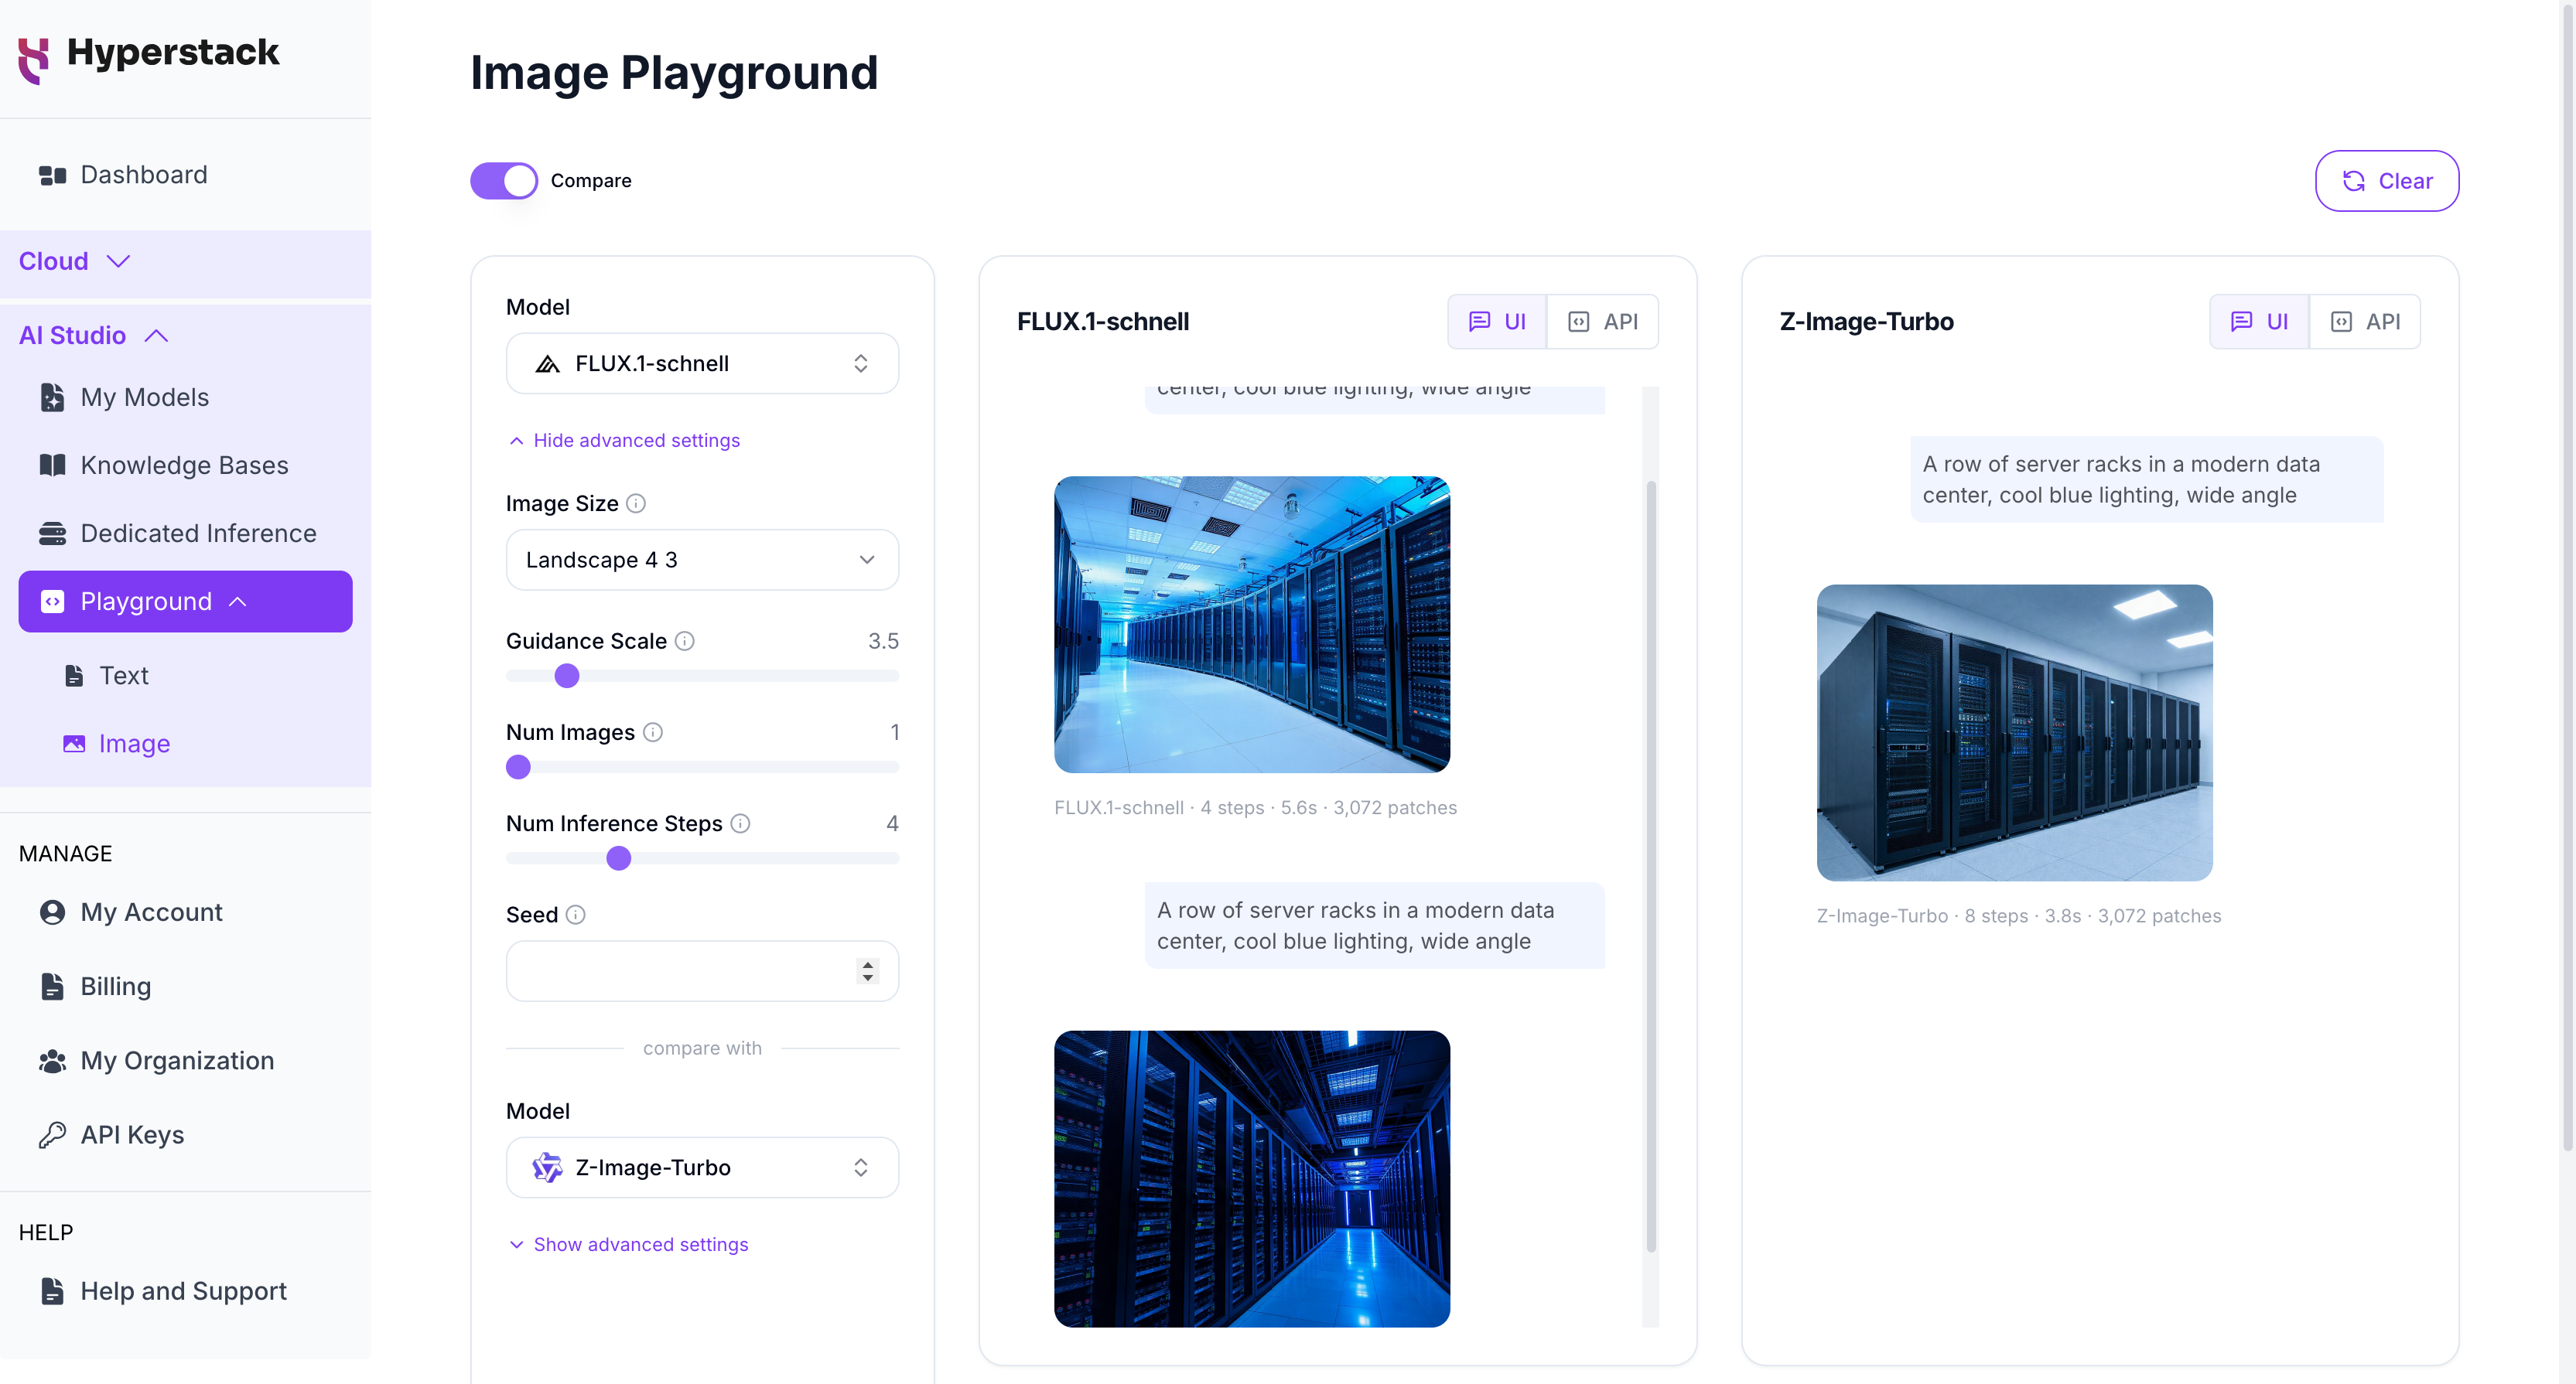Switch Z-Image-Turbo panel to UI tab
2576x1384 pixels.
(2259, 322)
